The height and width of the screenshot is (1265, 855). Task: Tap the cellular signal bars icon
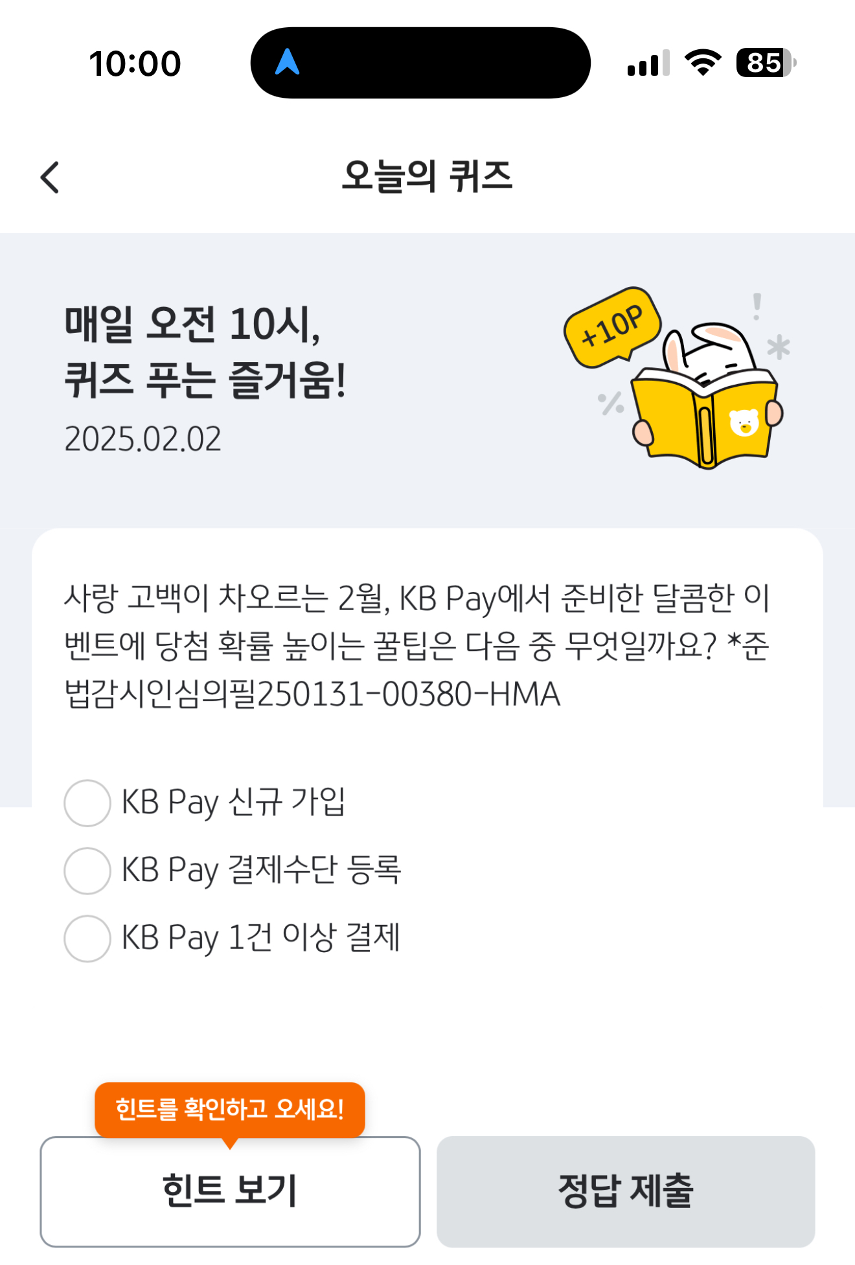point(648,63)
